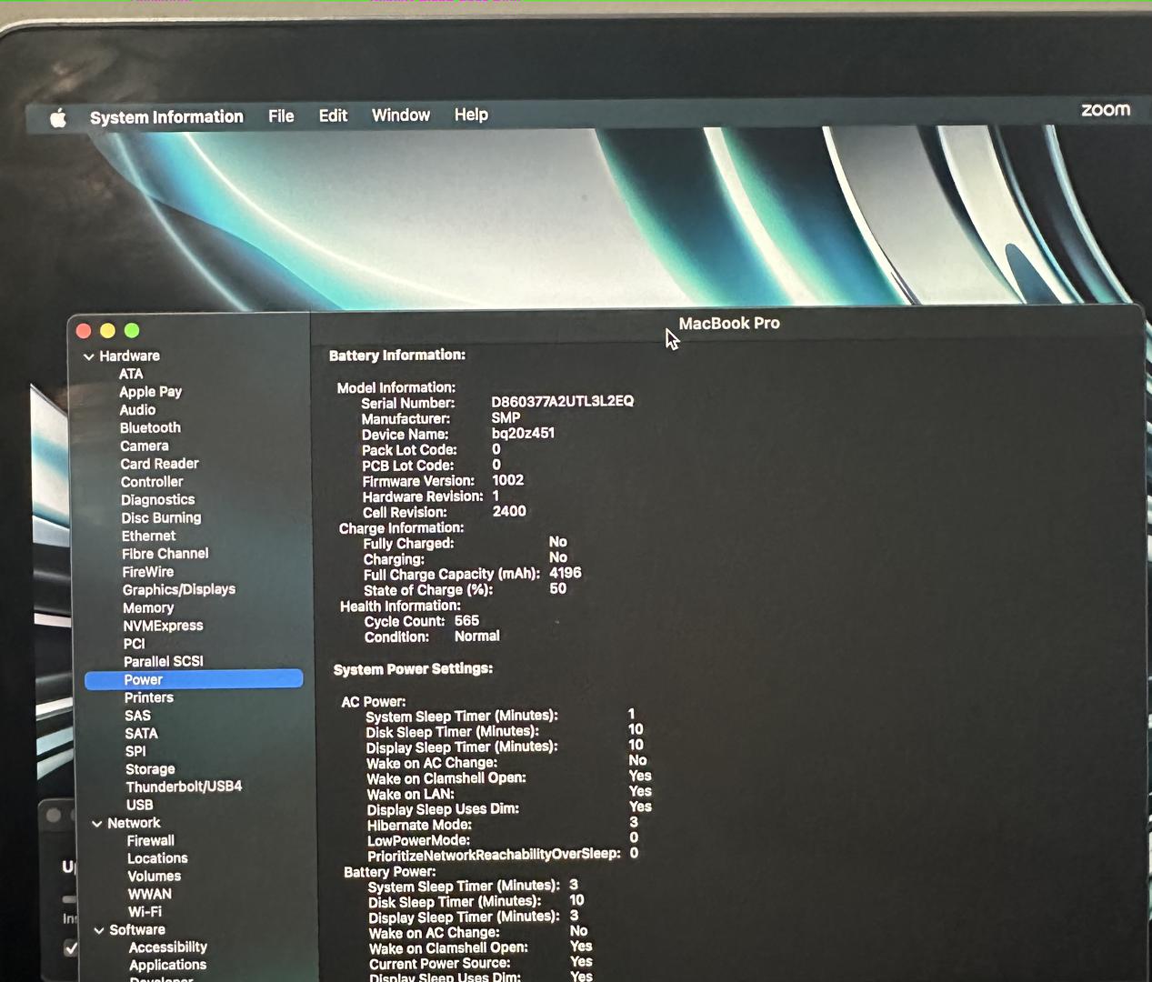The image size is (1152, 982).
Task: Select SPI in the sidebar
Action: click(135, 751)
